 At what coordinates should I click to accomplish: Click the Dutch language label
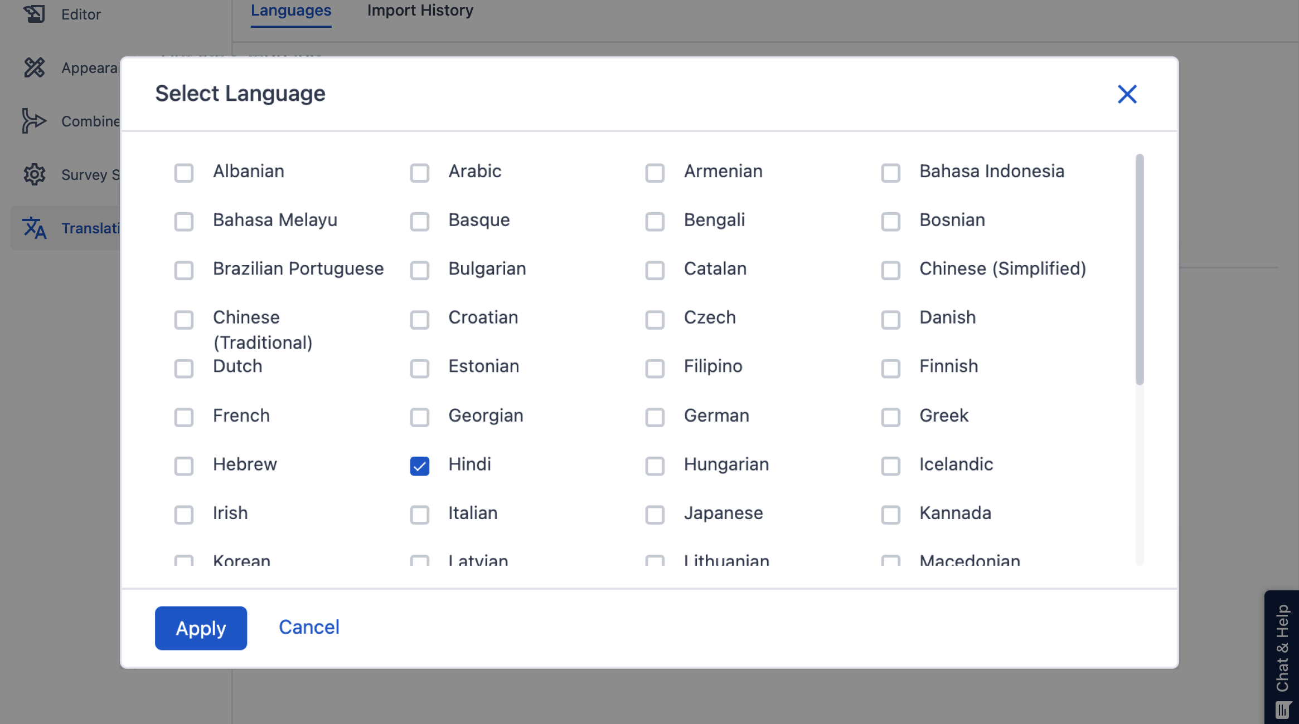click(237, 366)
